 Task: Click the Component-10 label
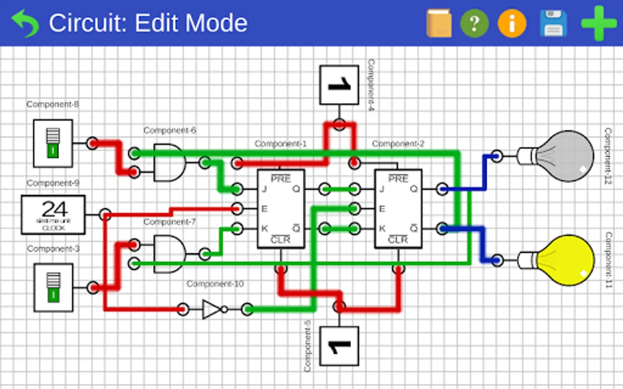[215, 284]
